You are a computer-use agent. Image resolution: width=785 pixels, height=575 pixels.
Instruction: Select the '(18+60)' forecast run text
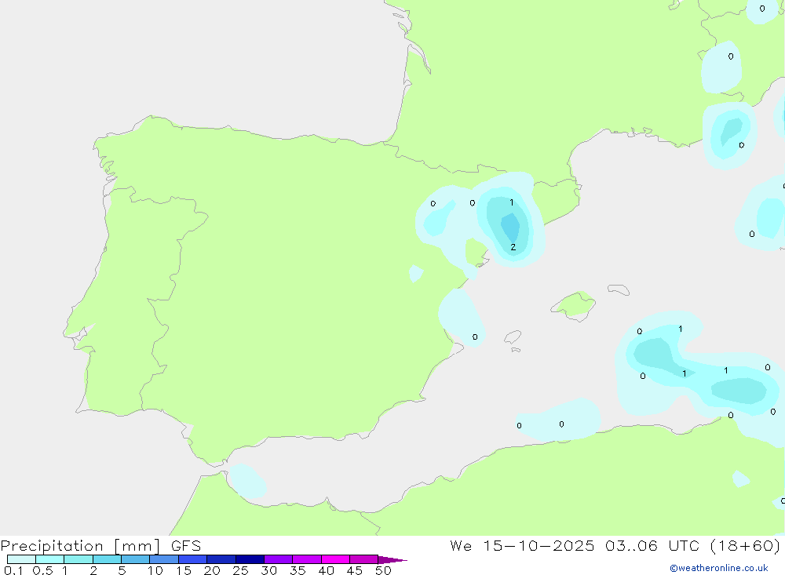[745, 545]
